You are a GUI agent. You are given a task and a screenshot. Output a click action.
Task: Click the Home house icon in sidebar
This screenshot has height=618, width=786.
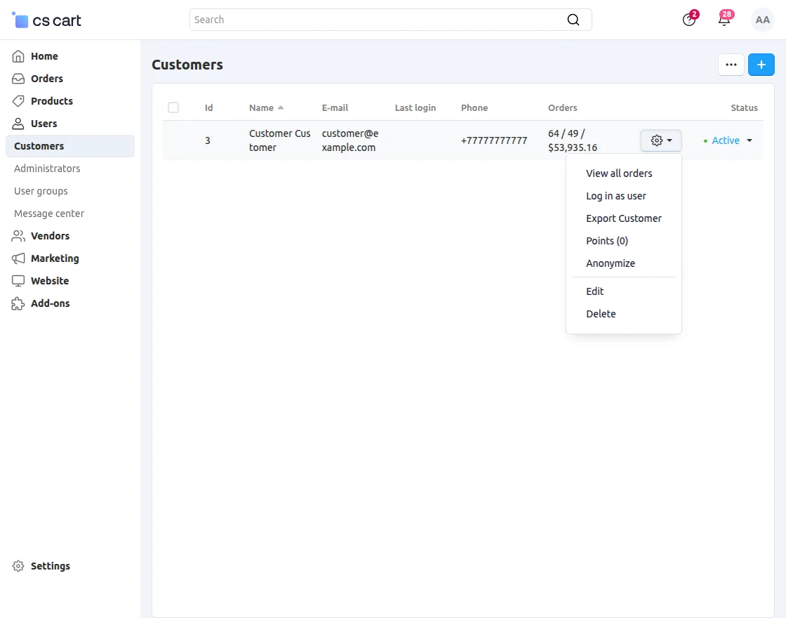tap(19, 56)
